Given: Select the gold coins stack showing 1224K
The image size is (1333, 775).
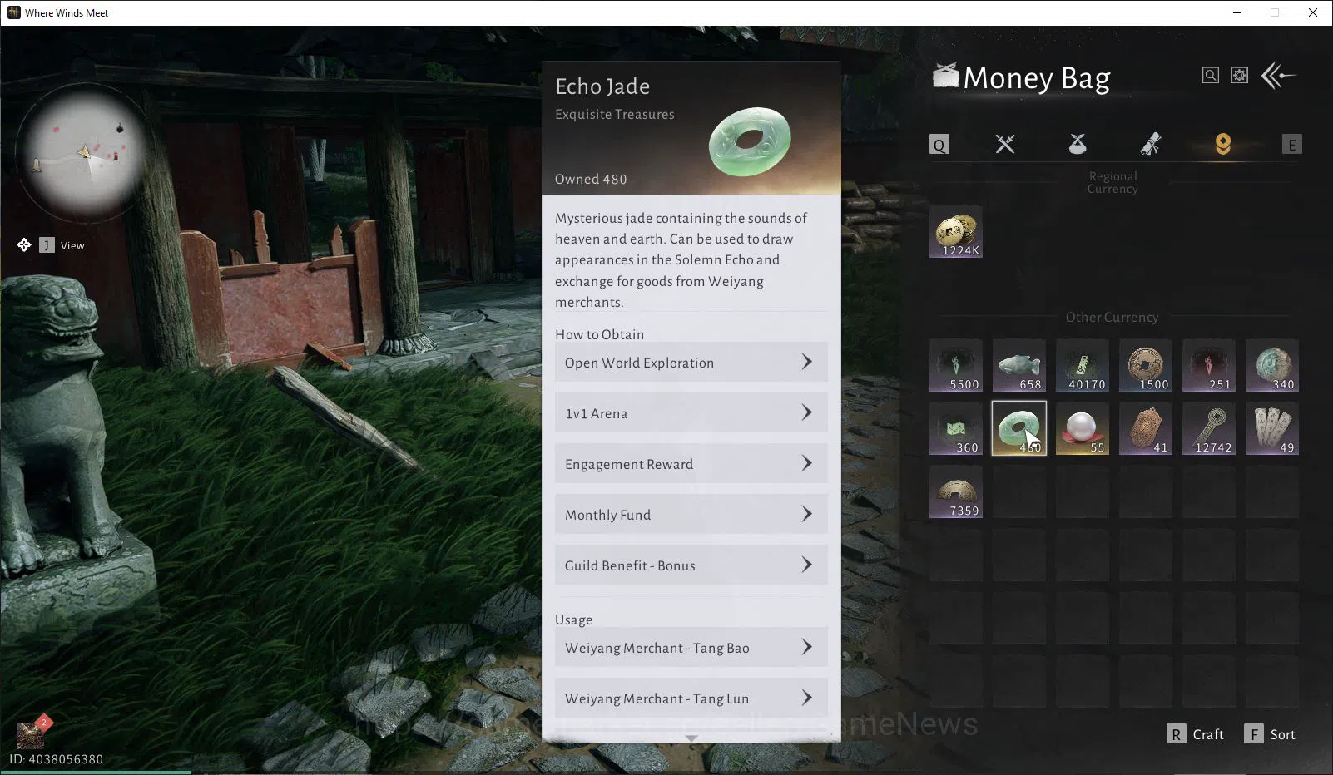Looking at the screenshot, I should (x=956, y=232).
